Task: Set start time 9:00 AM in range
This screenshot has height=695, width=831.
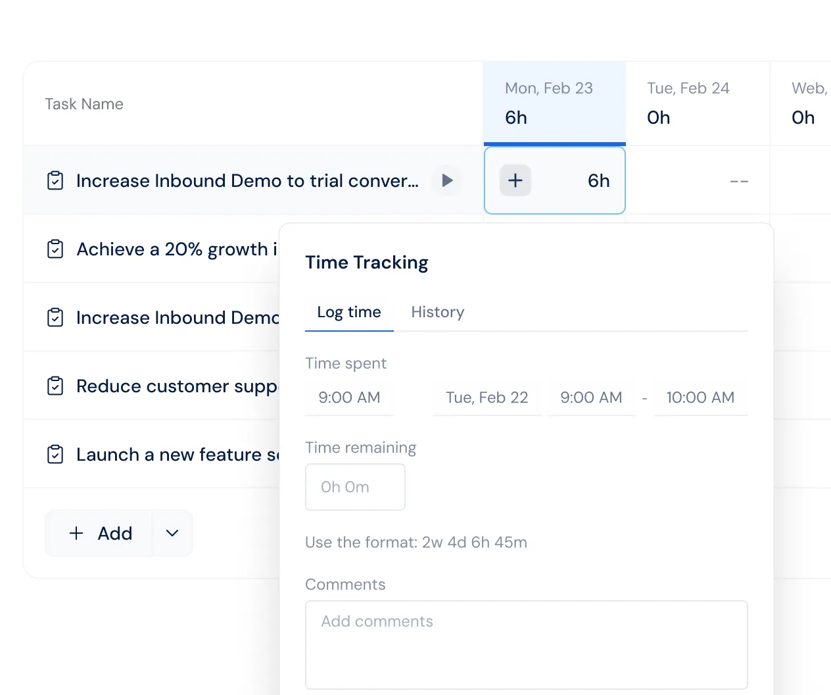Action: [x=591, y=398]
